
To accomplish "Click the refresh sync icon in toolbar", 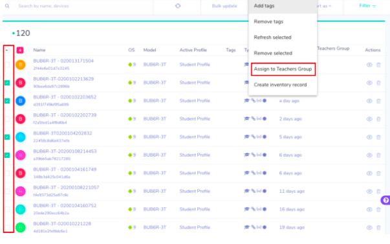I will click(x=178, y=6).
